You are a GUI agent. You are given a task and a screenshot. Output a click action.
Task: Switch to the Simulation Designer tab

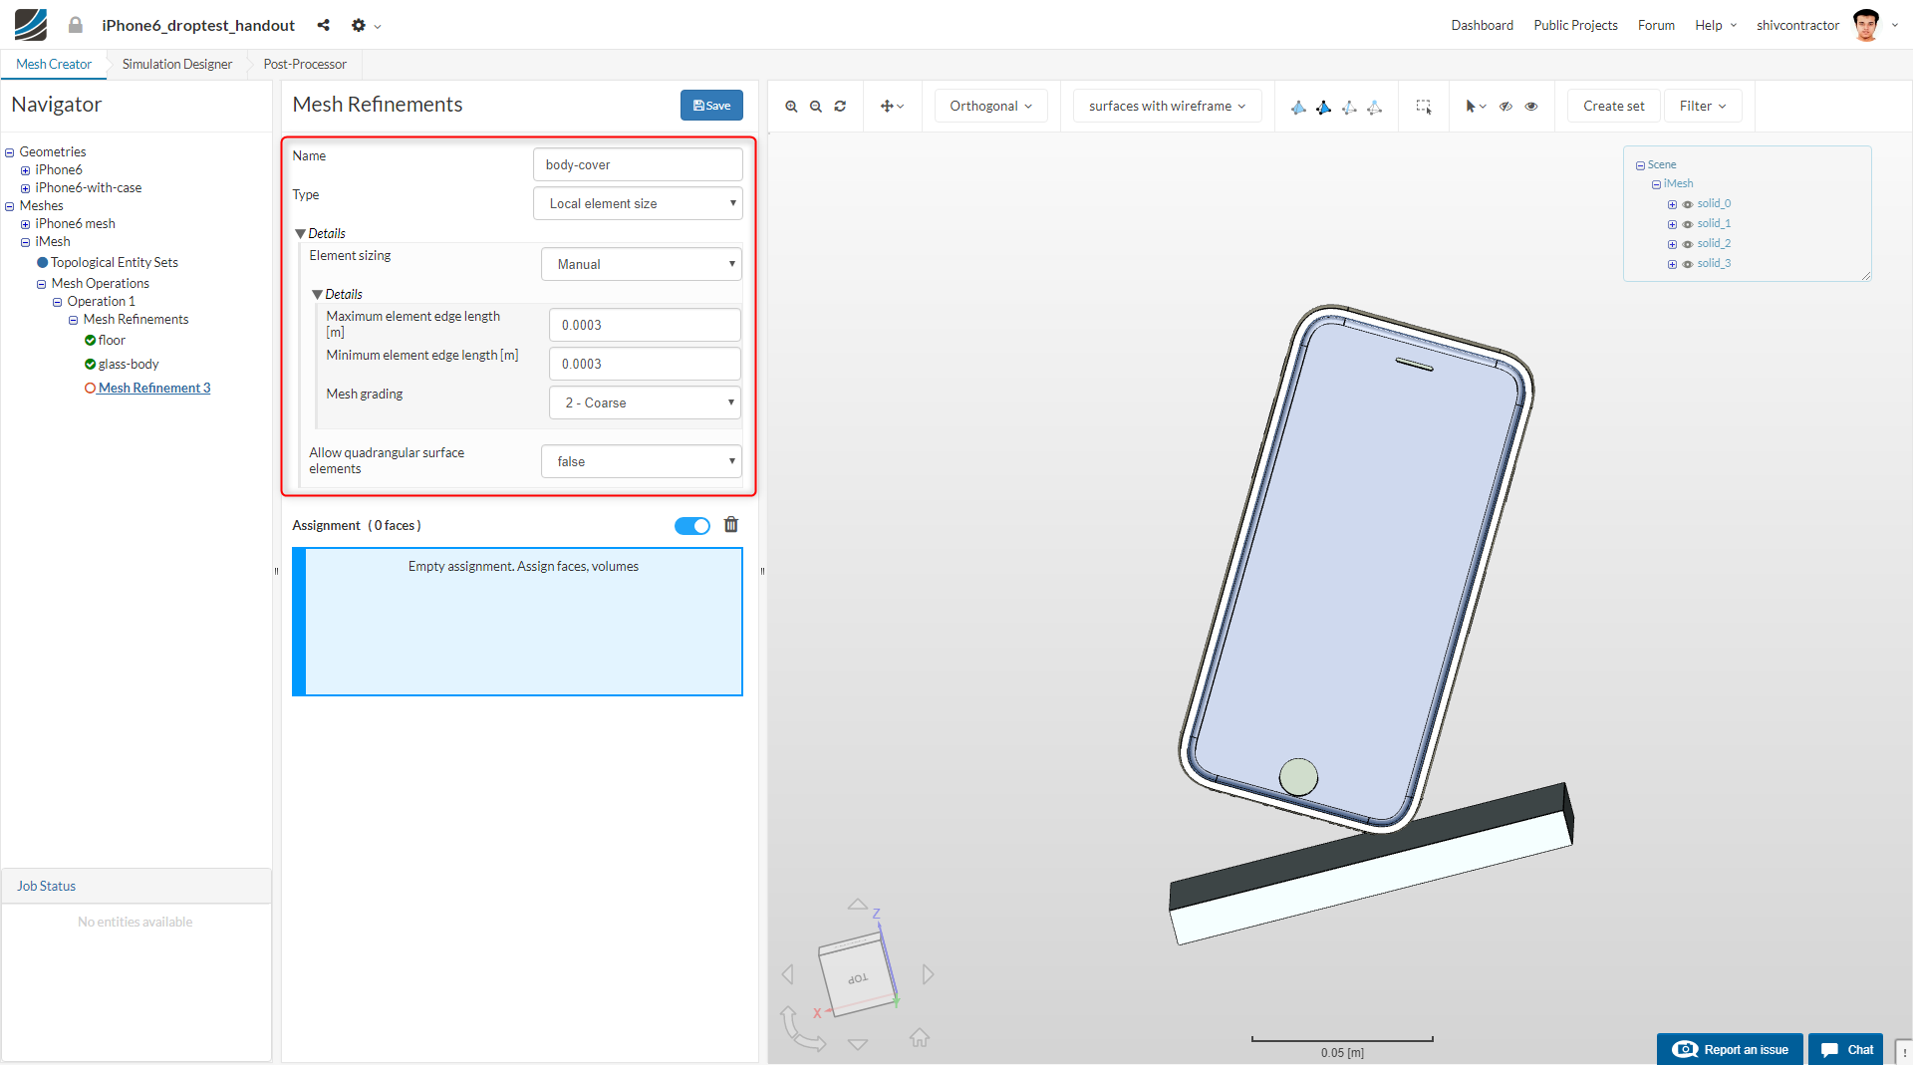[x=177, y=64]
